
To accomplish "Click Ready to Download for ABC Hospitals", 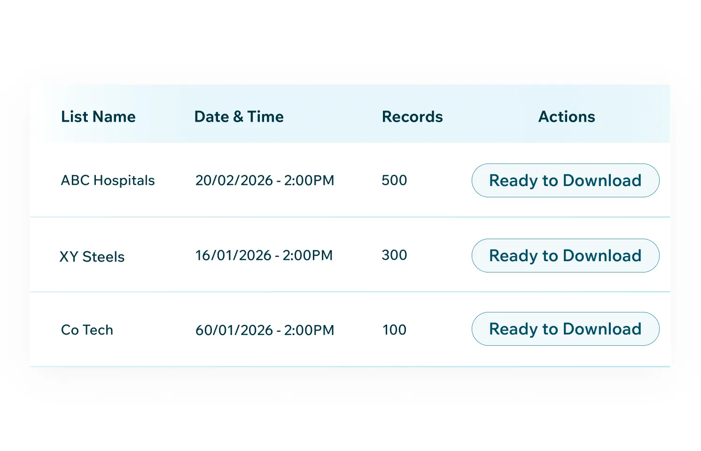I will [x=565, y=180].
